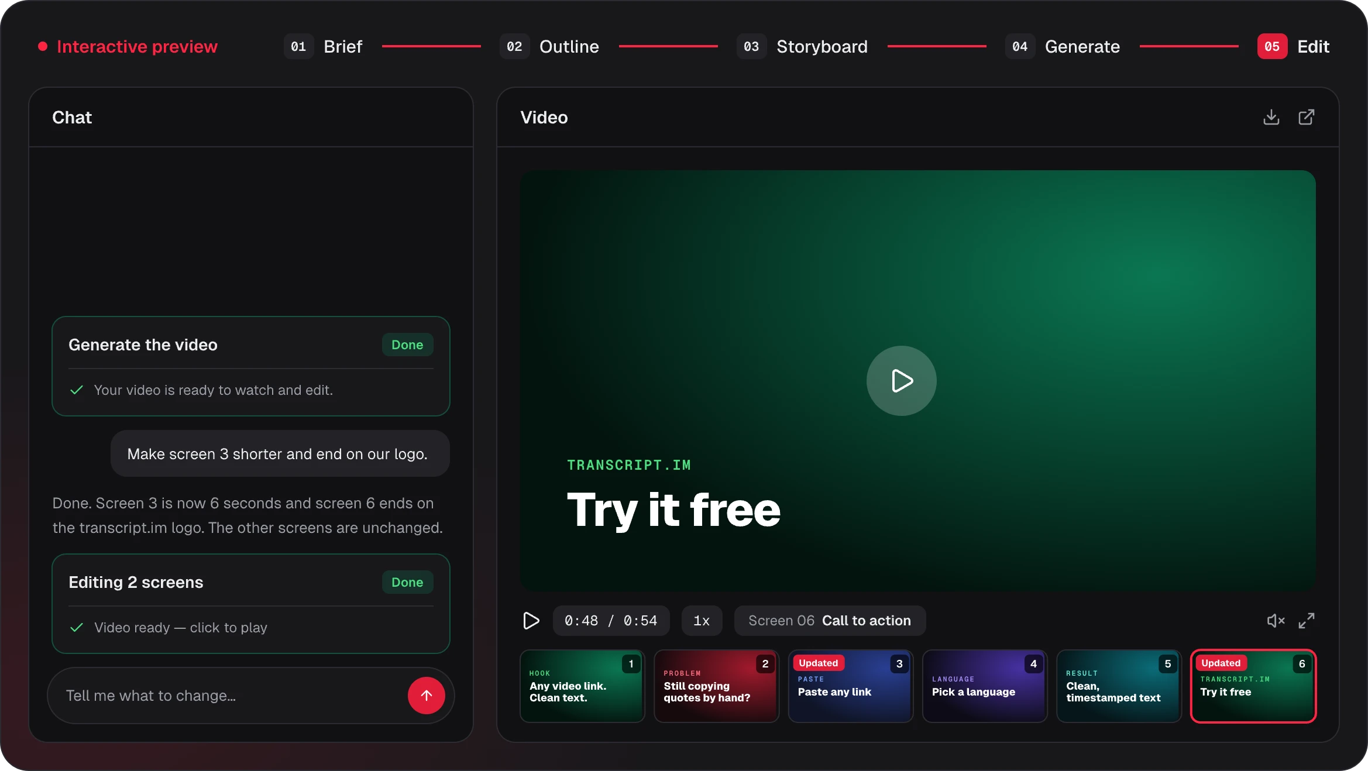Click 'Make screen 3 shorter' chat message
Viewport: 1368px width, 771px height.
[280, 454]
